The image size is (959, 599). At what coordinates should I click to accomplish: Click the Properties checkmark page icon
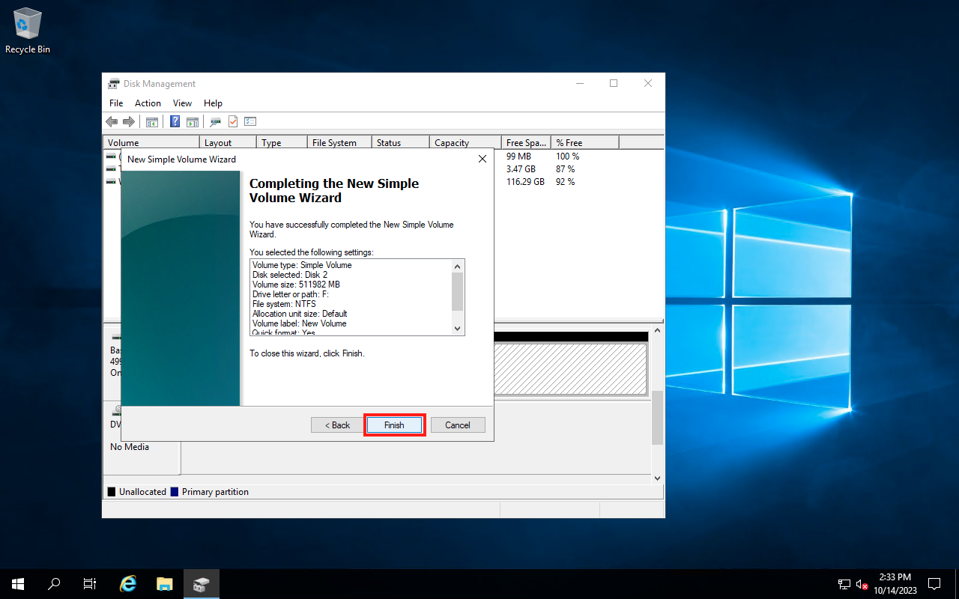(233, 121)
